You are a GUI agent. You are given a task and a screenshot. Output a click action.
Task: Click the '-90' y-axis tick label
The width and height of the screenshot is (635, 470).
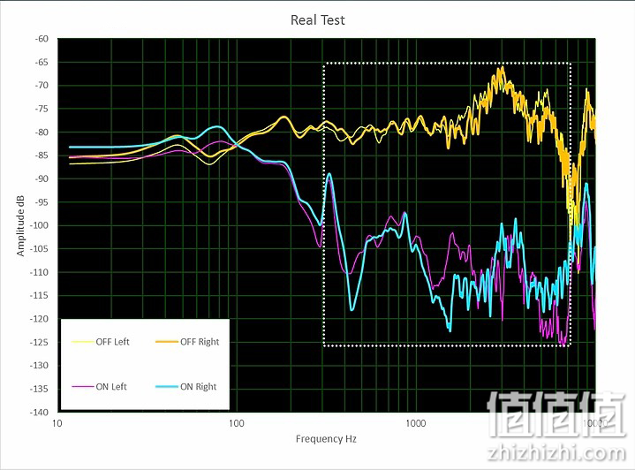(x=42, y=178)
